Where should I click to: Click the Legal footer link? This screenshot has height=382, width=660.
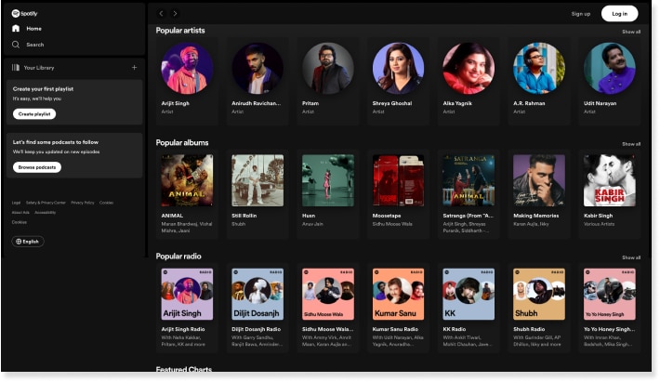(16, 203)
